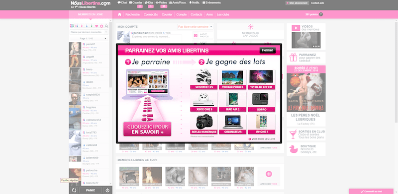Open the points help question mark icon
The width and height of the screenshot is (398, 194).
point(321,14)
